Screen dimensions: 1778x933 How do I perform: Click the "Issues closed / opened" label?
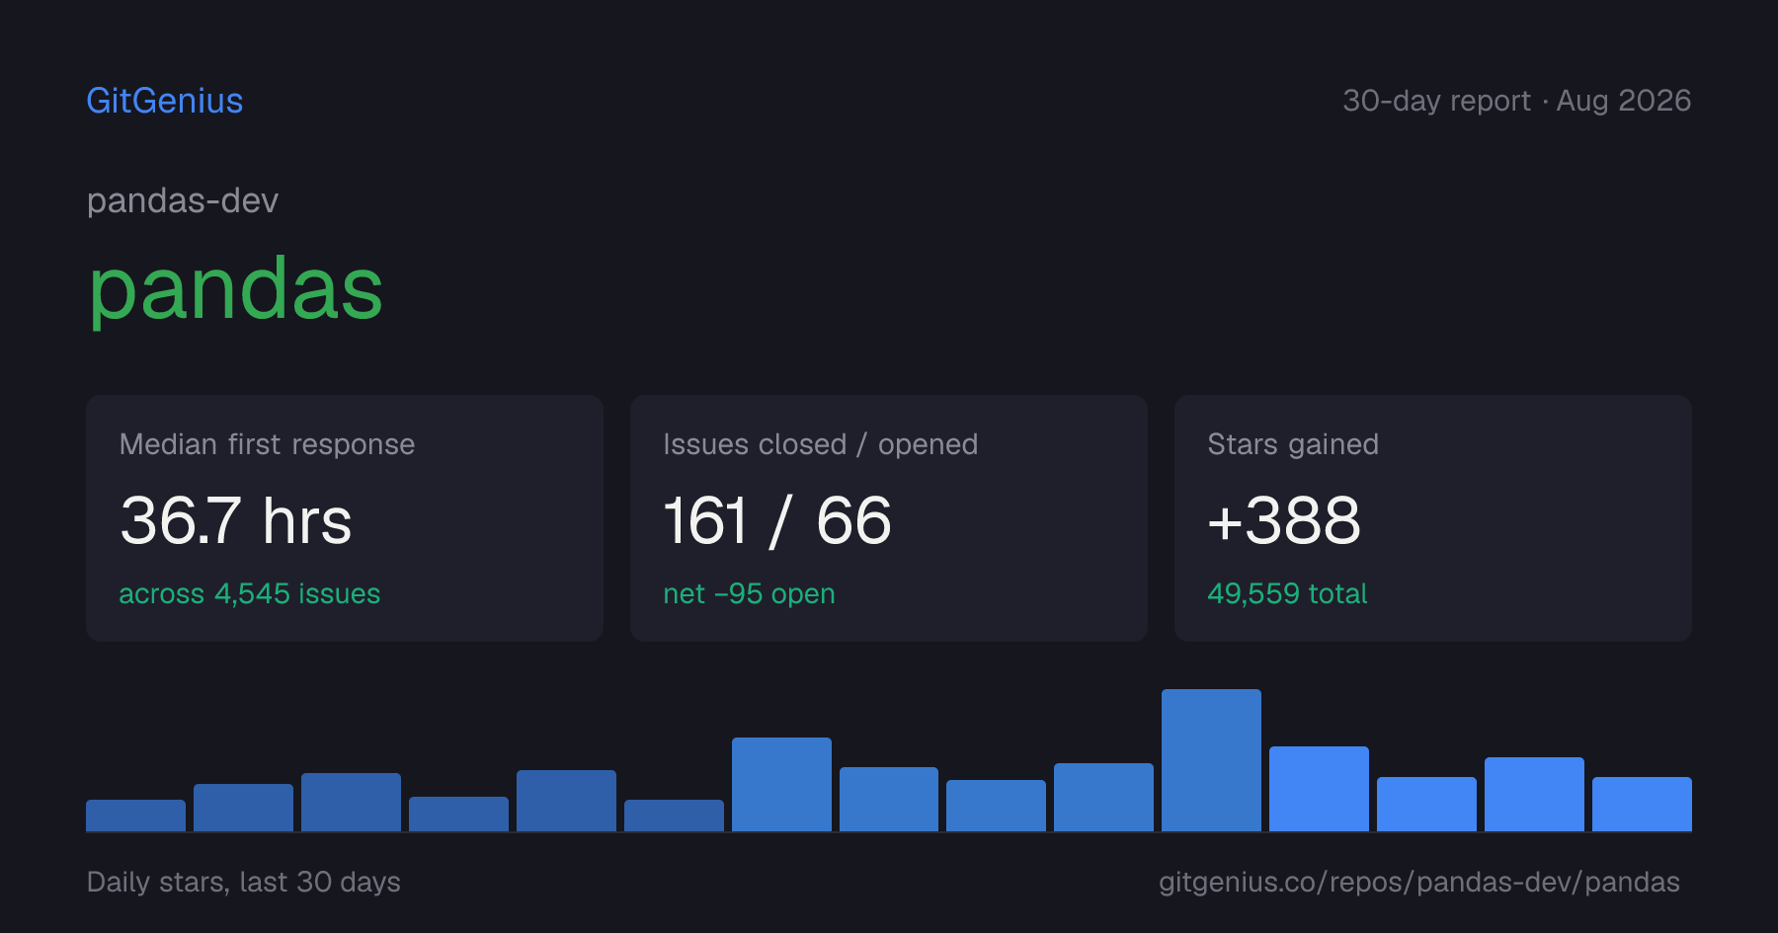820,444
